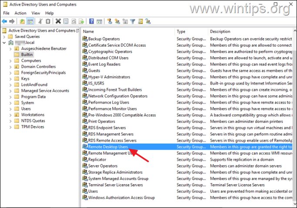Click Add to group toolbar icon

click(148, 21)
